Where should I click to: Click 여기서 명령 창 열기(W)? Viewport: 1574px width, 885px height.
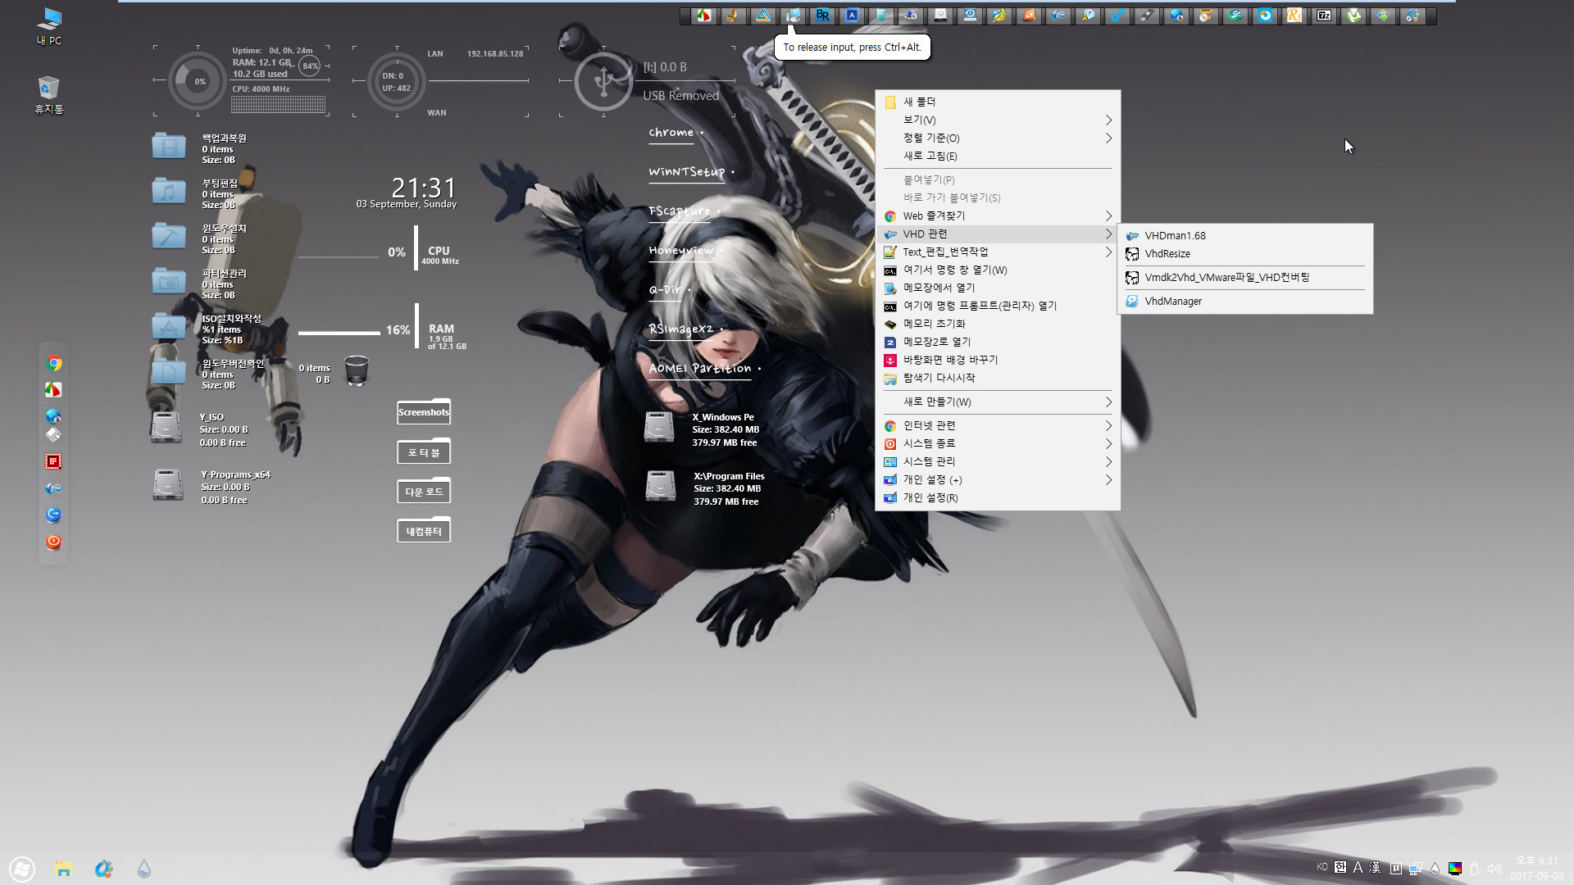(998, 270)
